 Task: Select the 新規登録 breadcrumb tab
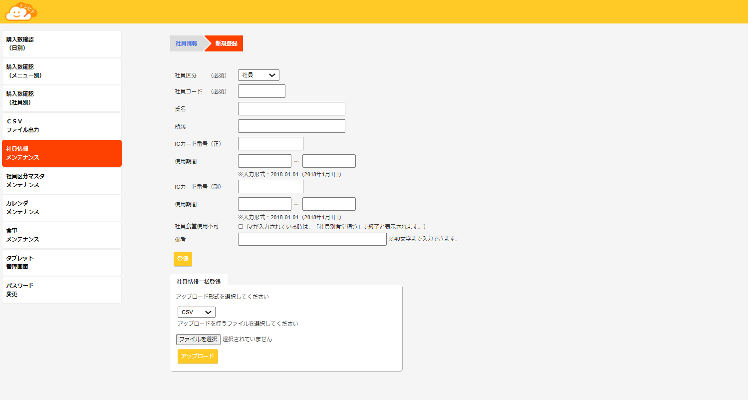pyautogui.click(x=226, y=43)
